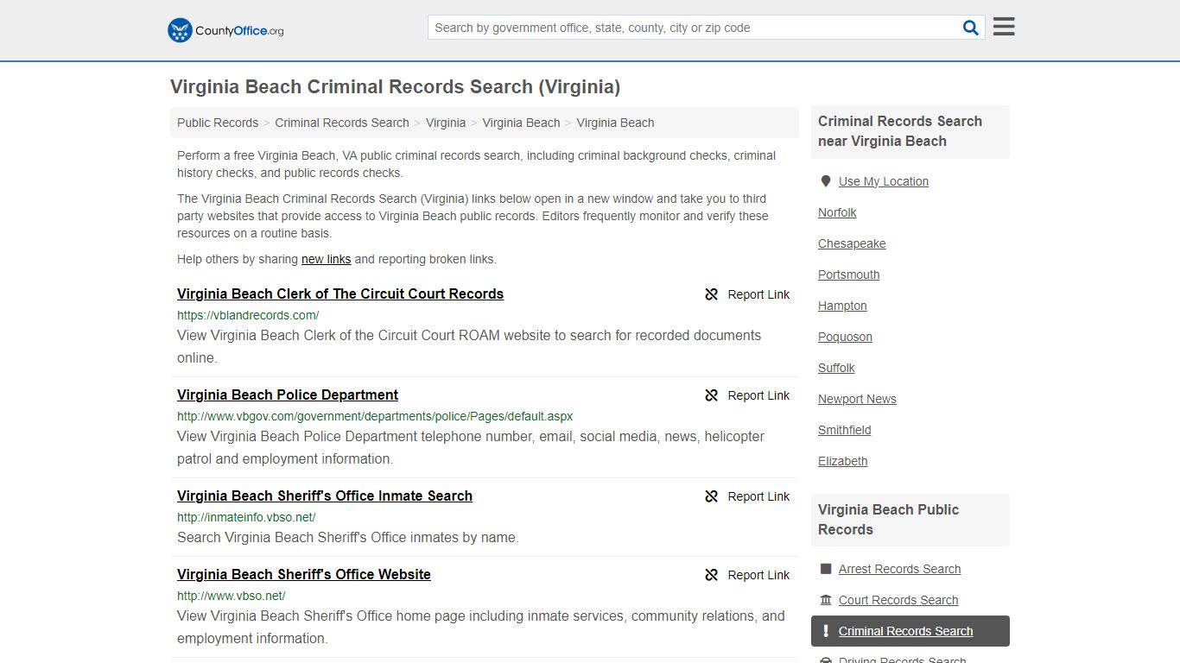The image size is (1180, 663).
Task: Open the hamburger menu
Action: tap(1004, 27)
